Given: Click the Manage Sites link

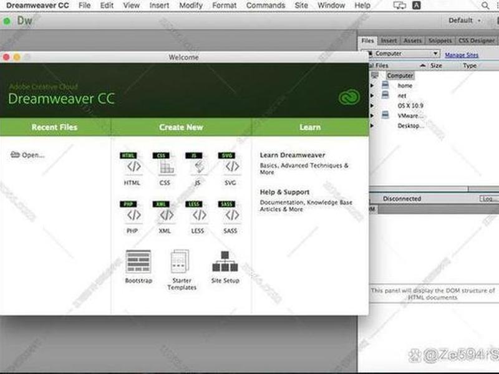Looking at the screenshot, I should point(462,55).
